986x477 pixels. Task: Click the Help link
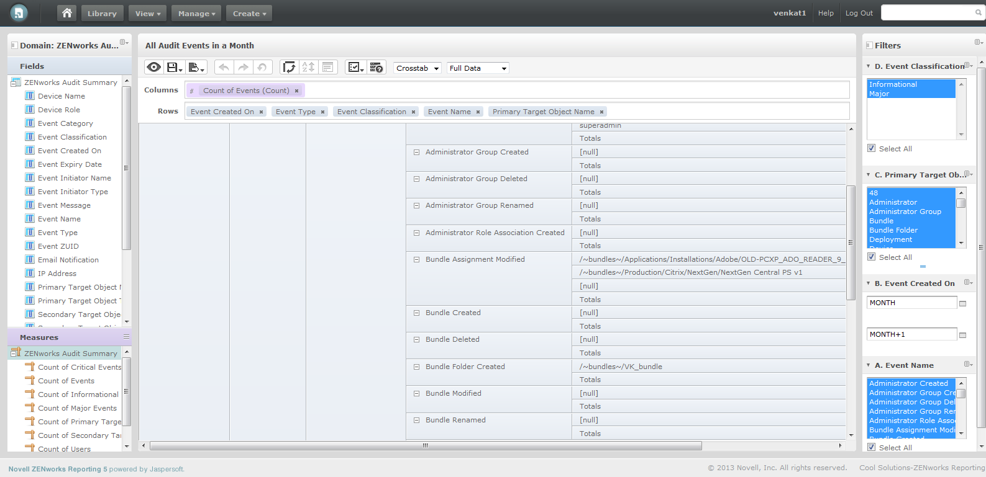click(x=826, y=13)
